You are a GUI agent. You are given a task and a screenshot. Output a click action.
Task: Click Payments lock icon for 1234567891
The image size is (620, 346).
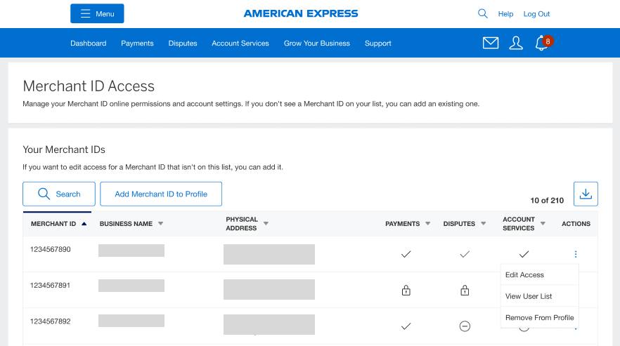coord(406,291)
